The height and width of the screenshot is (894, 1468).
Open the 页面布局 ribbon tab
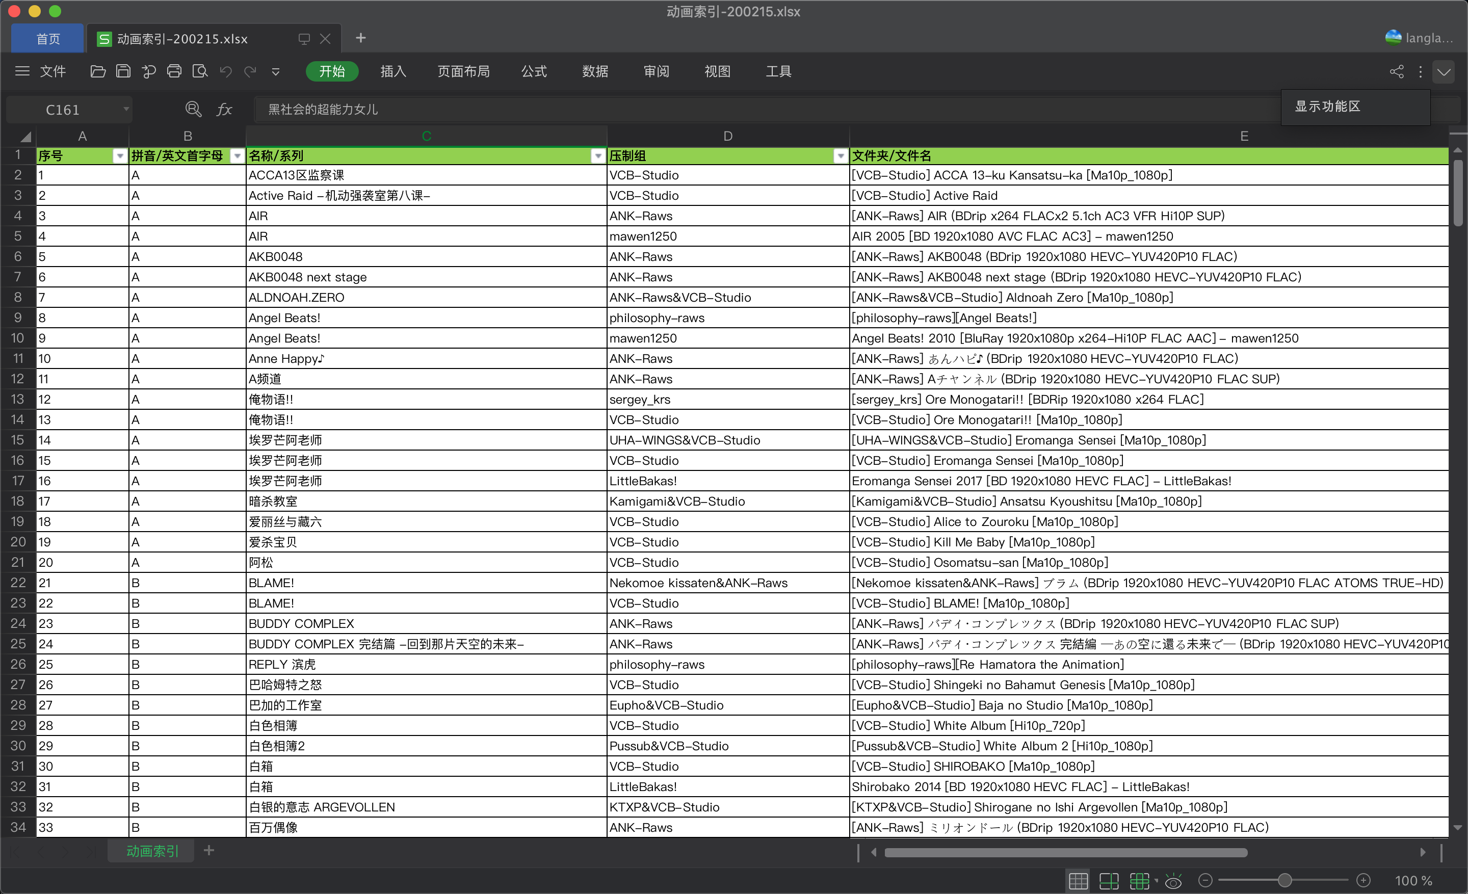click(x=463, y=71)
